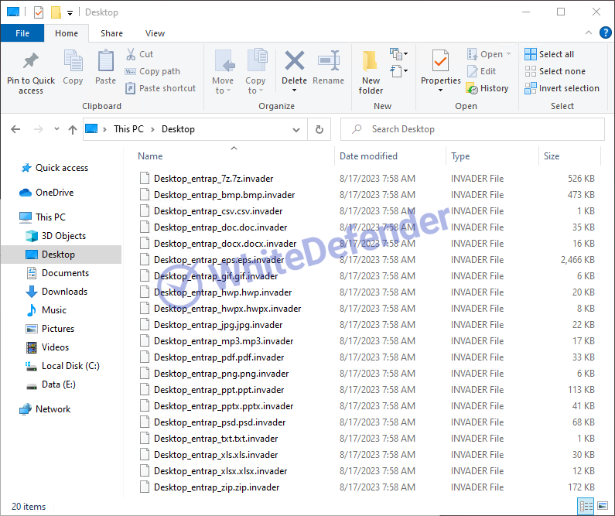Click the Select none icon
This screenshot has width=615, height=516.
[x=530, y=71]
